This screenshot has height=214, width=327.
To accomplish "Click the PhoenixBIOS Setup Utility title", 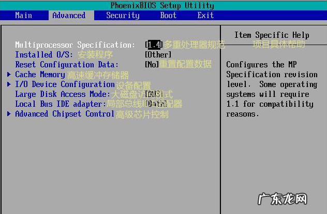I will click(162, 6).
